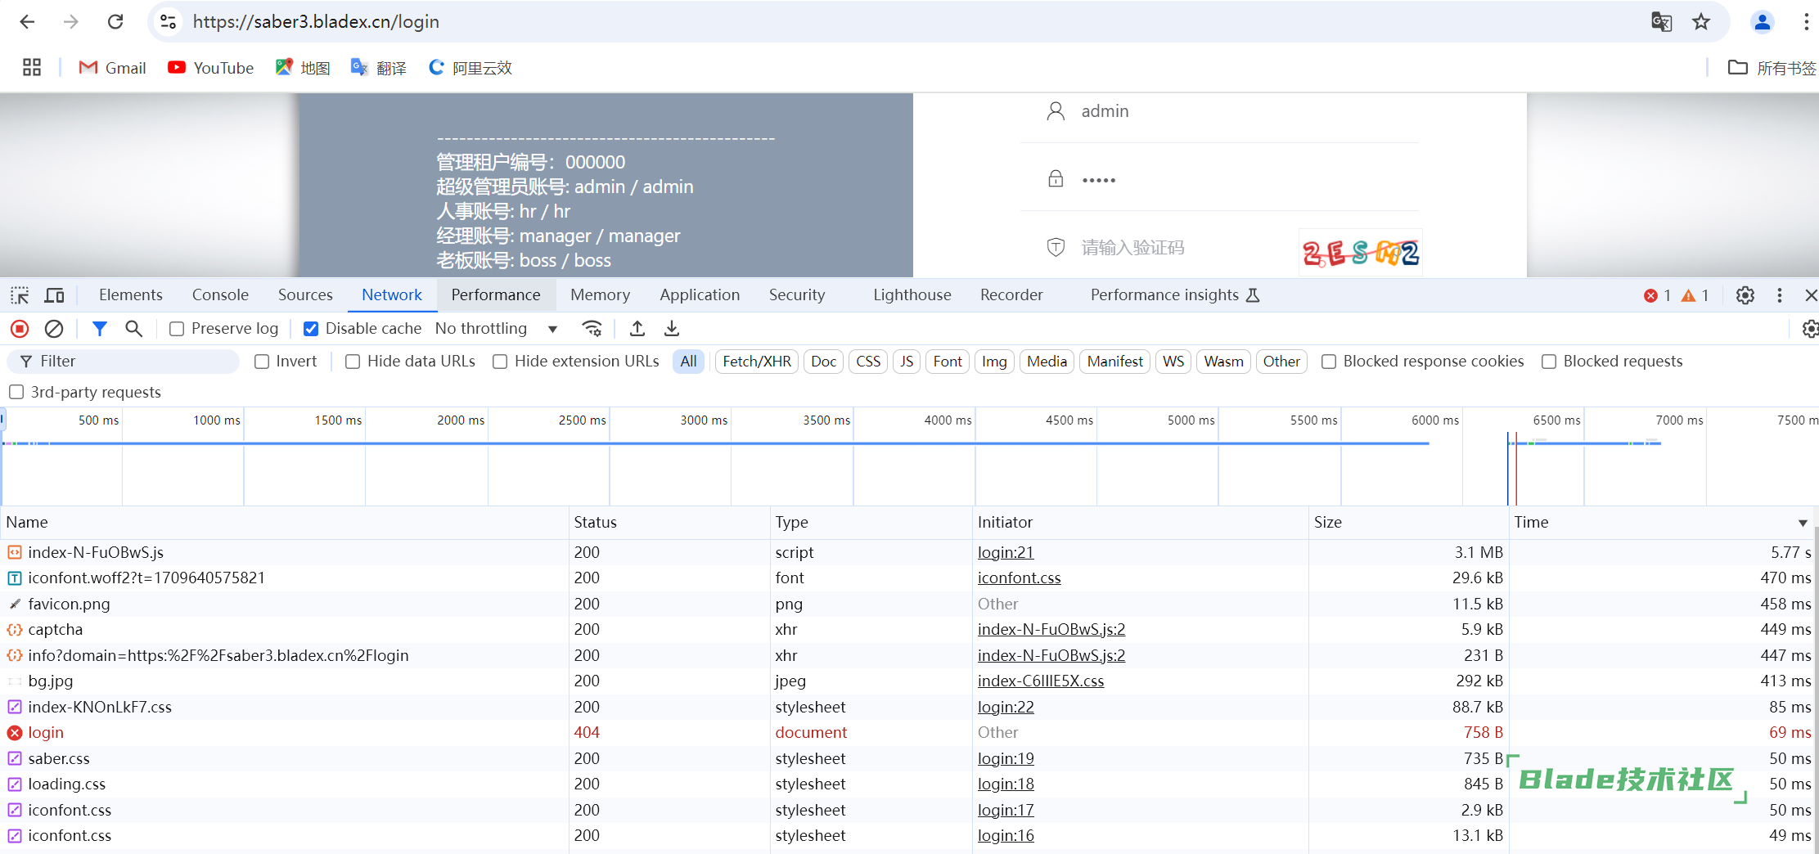Viewport: 1819px width, 854px height.
Task: Open network conditions wifi icon
Action: pos(592,329)
